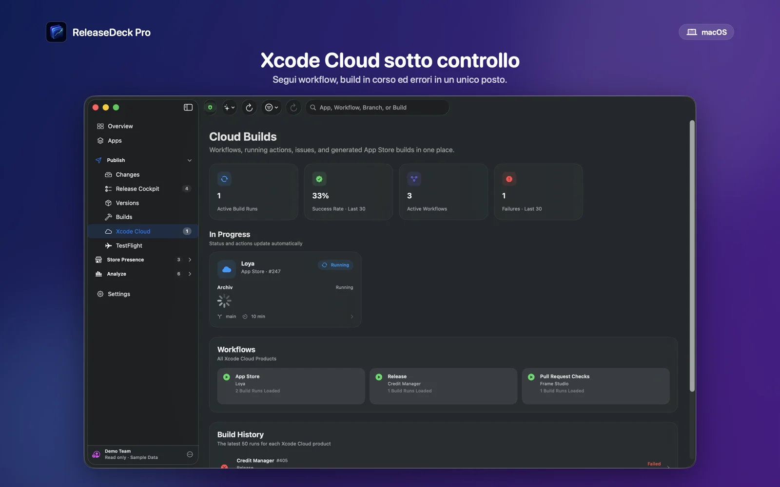The height and width of the screenshot is (487, 780).
Task: Open the Loya build details chevron
Action: tap(352, 317)
